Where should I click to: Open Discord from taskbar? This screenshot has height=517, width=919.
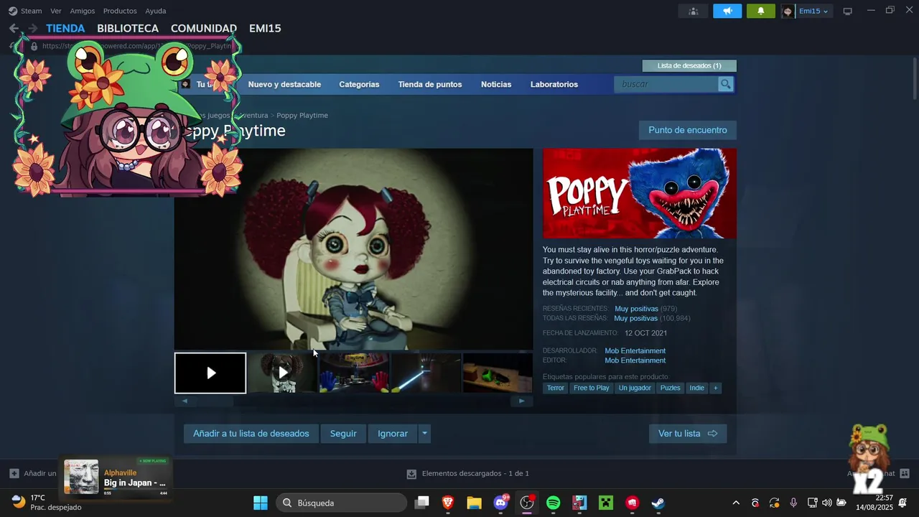coord(501,503)
